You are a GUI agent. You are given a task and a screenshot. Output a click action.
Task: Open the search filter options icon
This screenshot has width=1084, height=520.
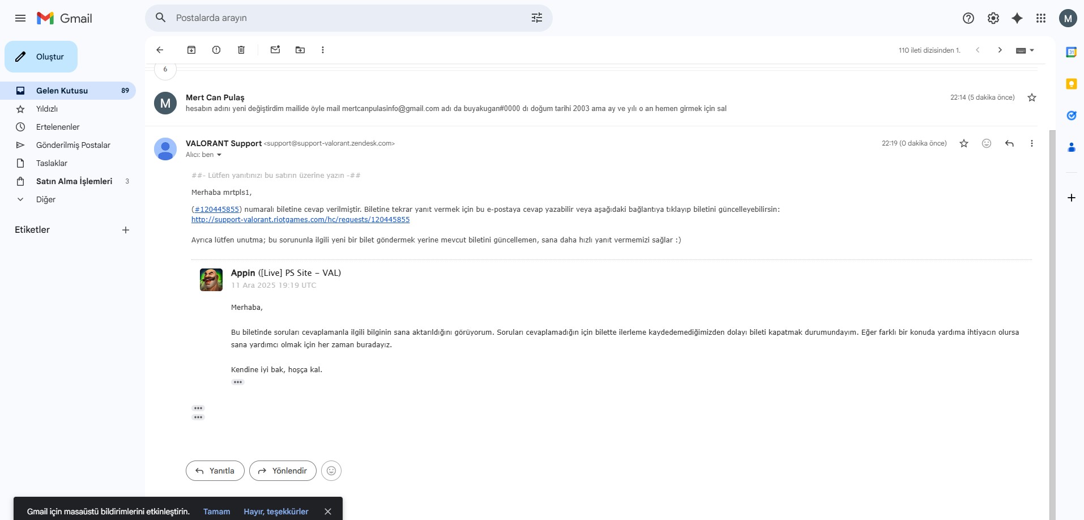[537, 18]
